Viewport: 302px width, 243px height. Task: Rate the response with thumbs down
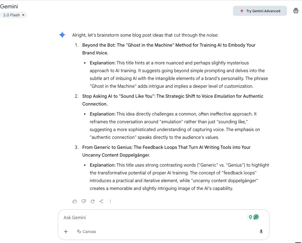tap(84, 201)
